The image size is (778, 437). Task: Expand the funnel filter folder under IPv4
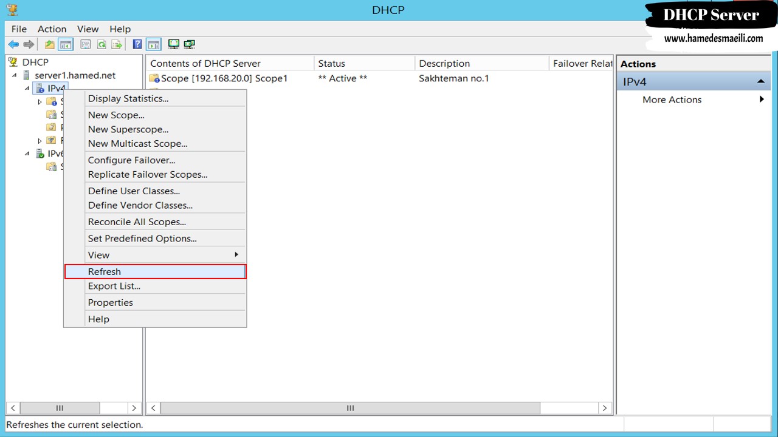(40, 141)
